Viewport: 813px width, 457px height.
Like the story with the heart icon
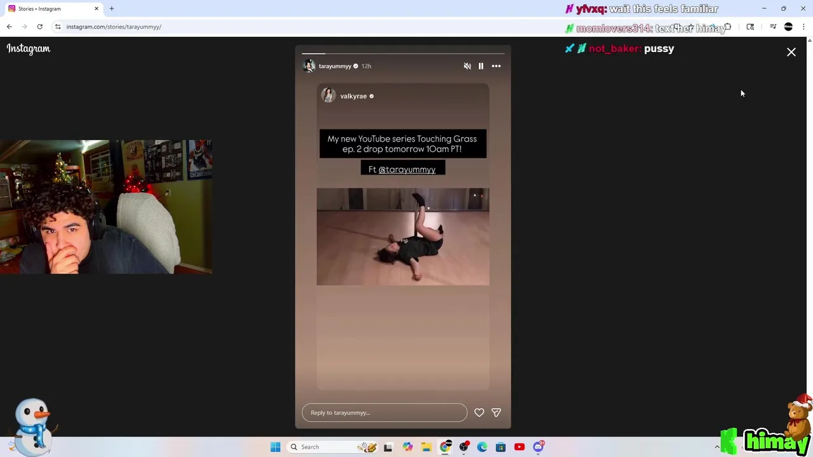point(479,413)
